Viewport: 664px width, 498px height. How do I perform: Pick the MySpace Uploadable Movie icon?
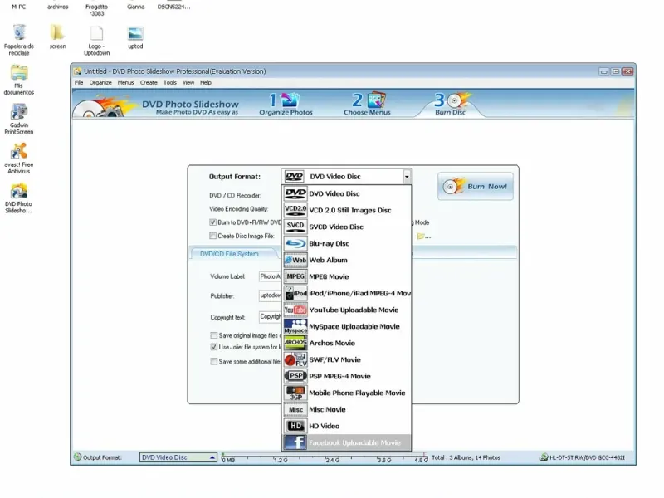click(x=295, y=326)
